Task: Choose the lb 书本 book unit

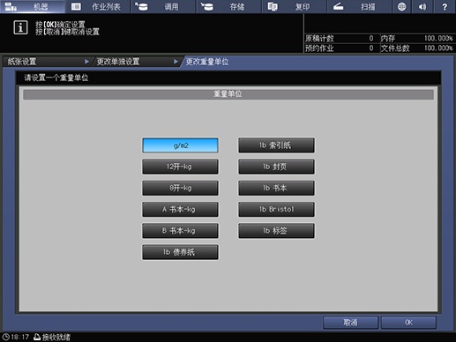Action: coord(276,188)
